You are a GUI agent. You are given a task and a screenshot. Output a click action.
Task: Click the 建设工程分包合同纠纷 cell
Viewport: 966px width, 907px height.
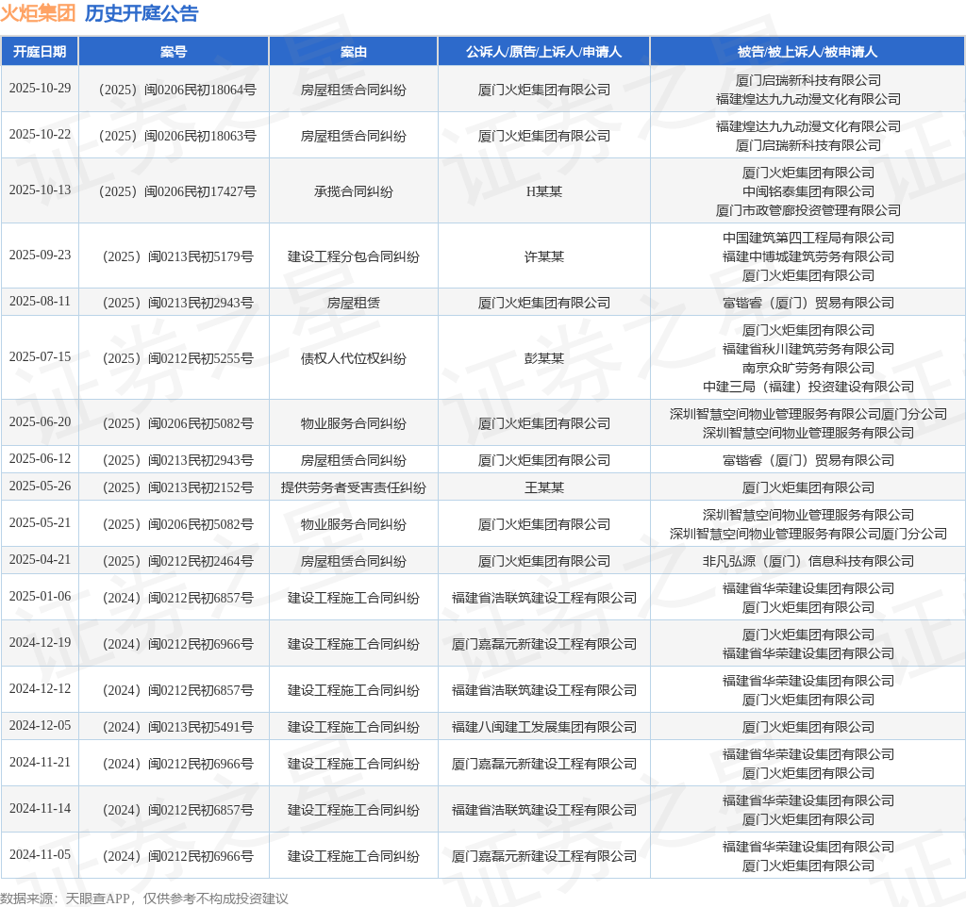353,256
